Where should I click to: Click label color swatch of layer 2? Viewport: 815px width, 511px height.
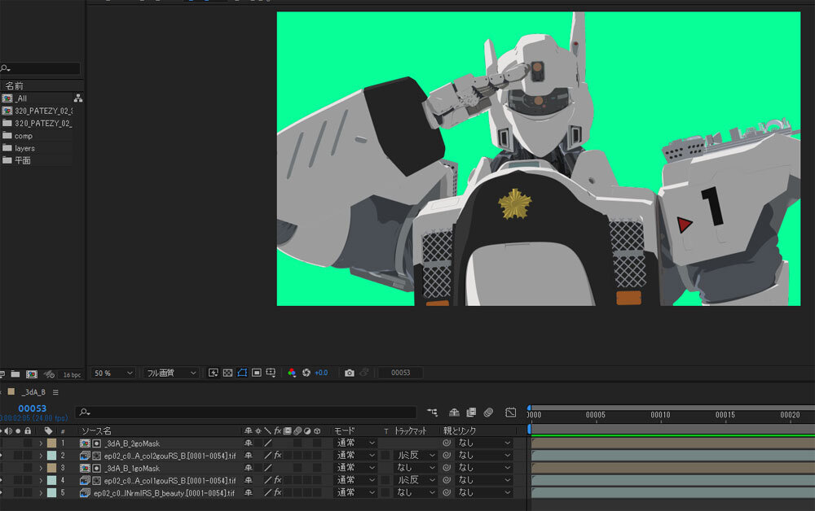pos(51,456)
